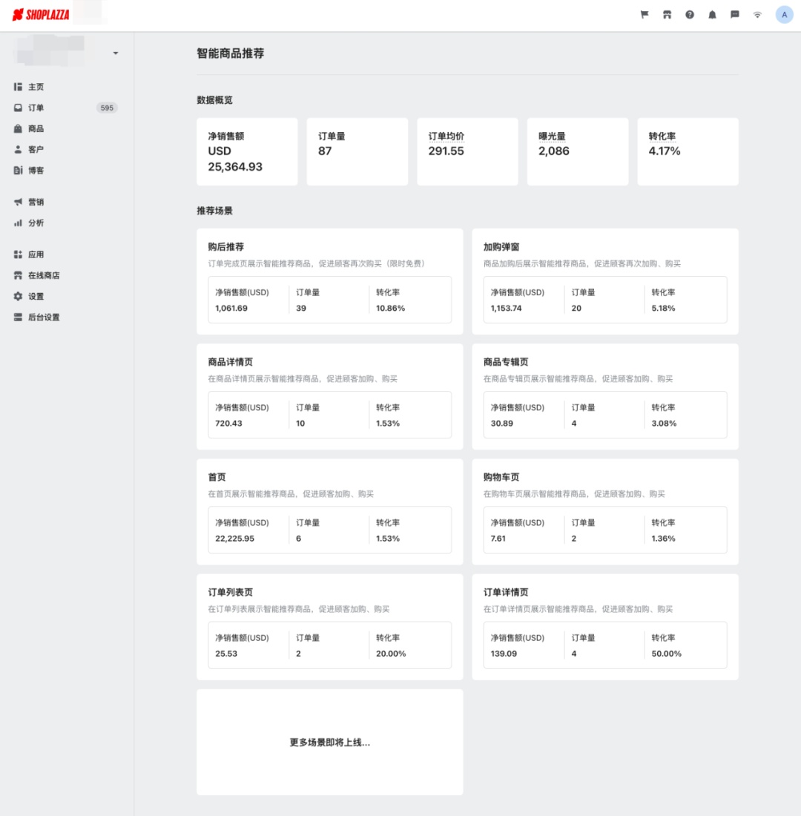The width and height of the screenshot is (801, 816).
Task: Open the 首页 scene card
Action: point(329,512)
